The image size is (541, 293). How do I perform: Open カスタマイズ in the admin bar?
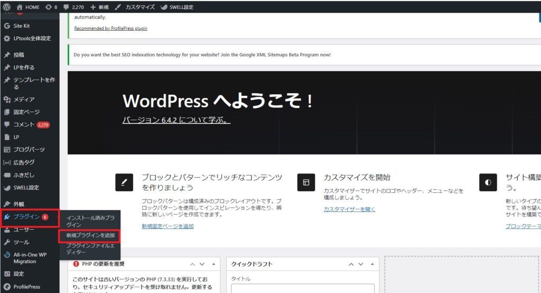click(135, 7)
